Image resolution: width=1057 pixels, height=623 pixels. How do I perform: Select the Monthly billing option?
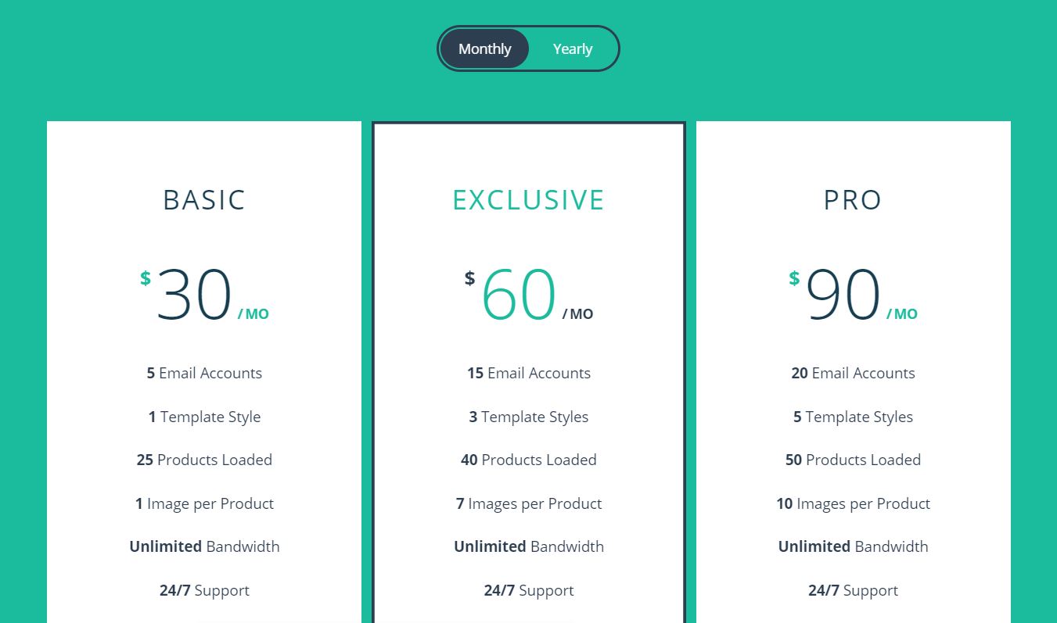pos(484,48)
